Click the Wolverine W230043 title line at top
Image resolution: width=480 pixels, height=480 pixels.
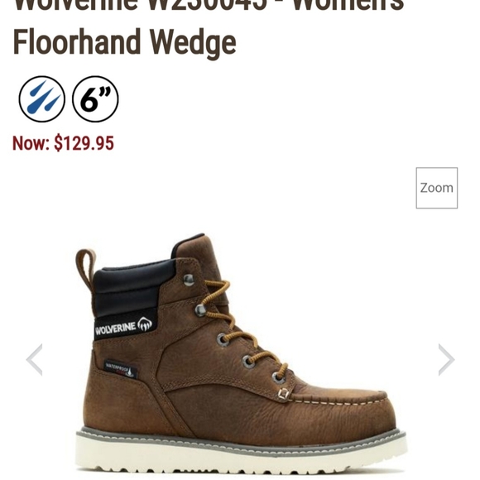[x=209, y=6]
